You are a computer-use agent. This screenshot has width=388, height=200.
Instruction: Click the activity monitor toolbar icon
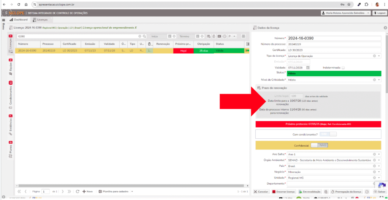tap(219, 36)
